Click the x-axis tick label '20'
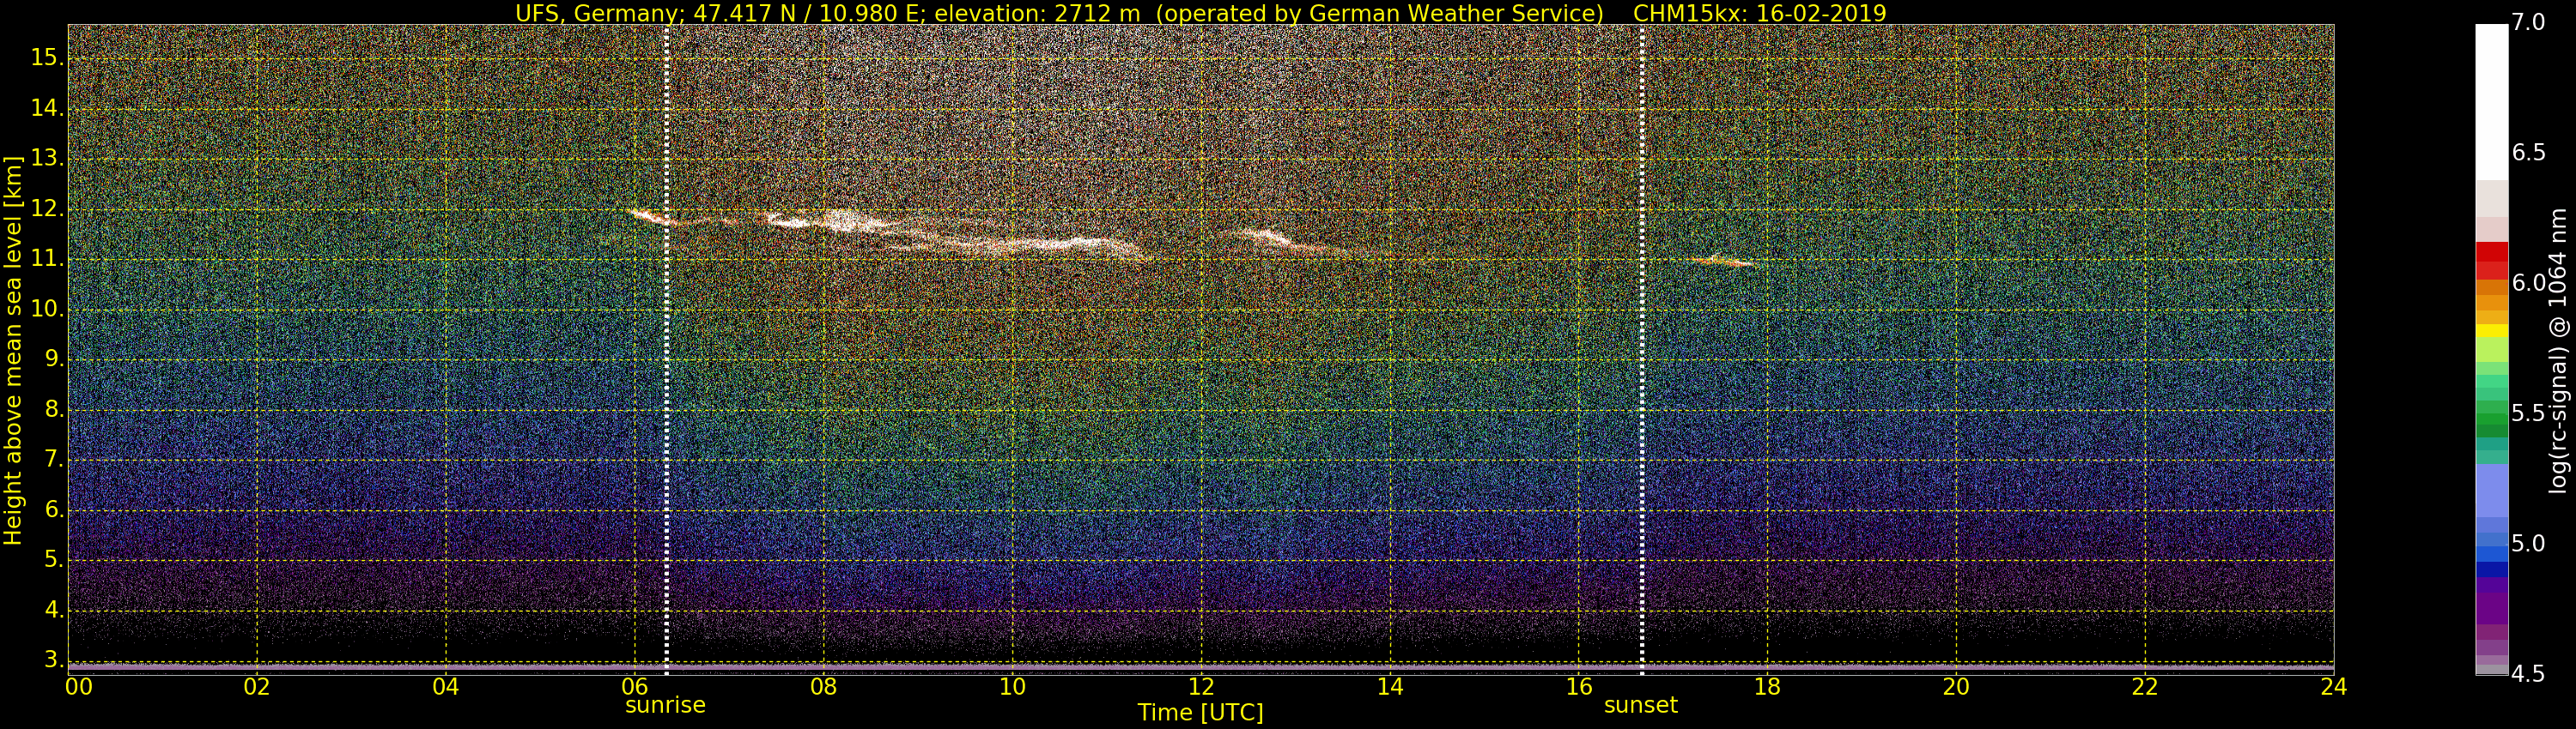The height and width of the screenshot is (729, 2576). pyautogui.click(x=1956, y=686)
